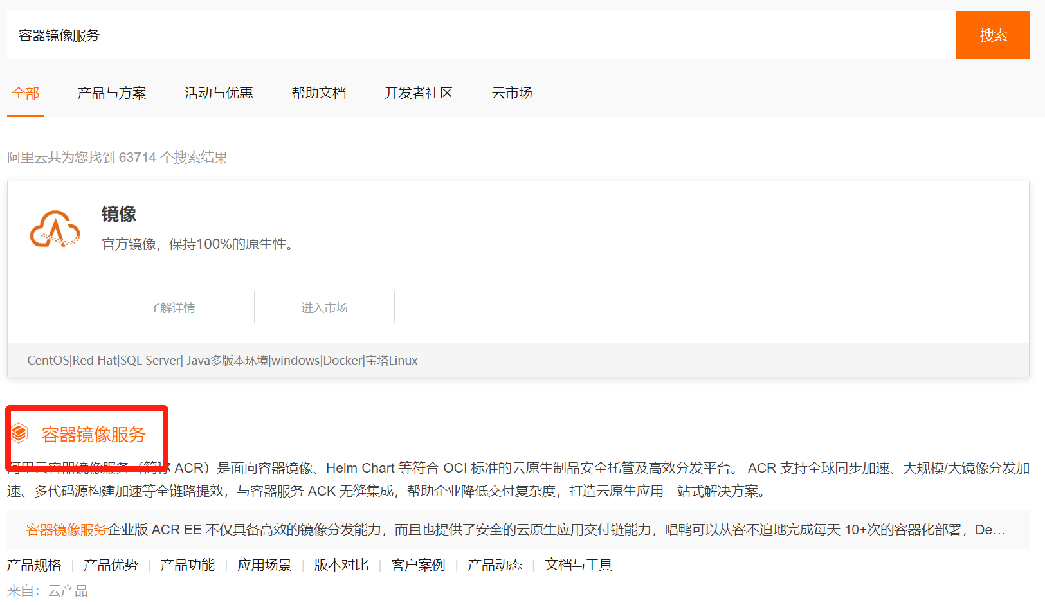Click the cloud logo icon of 镜像 card

pos(55,229)
